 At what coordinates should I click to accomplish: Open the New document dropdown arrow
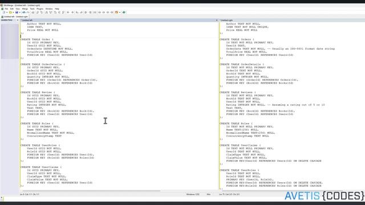(7, 13)
